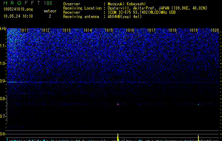The height and width of the screenshot is (141, 222).
Task: Click the meteor echo spot after 1019
Action: click(x=198, y=104)
